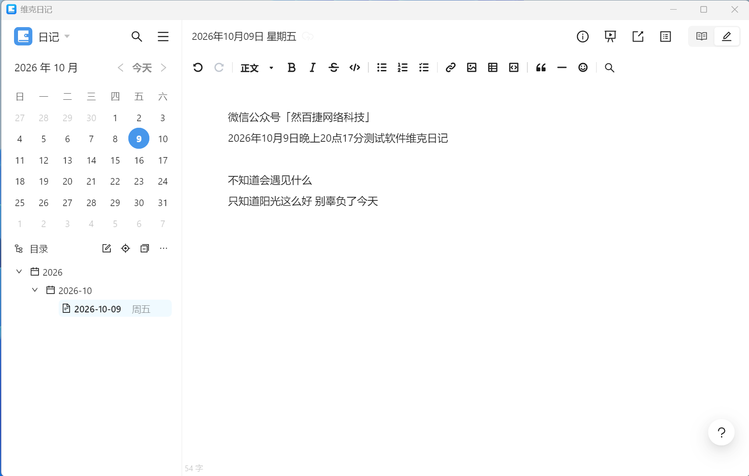Select October 22 on the calendar
The height and width of the screenshot is (476, 749).
pyautogui.click(x=115, y=182)
